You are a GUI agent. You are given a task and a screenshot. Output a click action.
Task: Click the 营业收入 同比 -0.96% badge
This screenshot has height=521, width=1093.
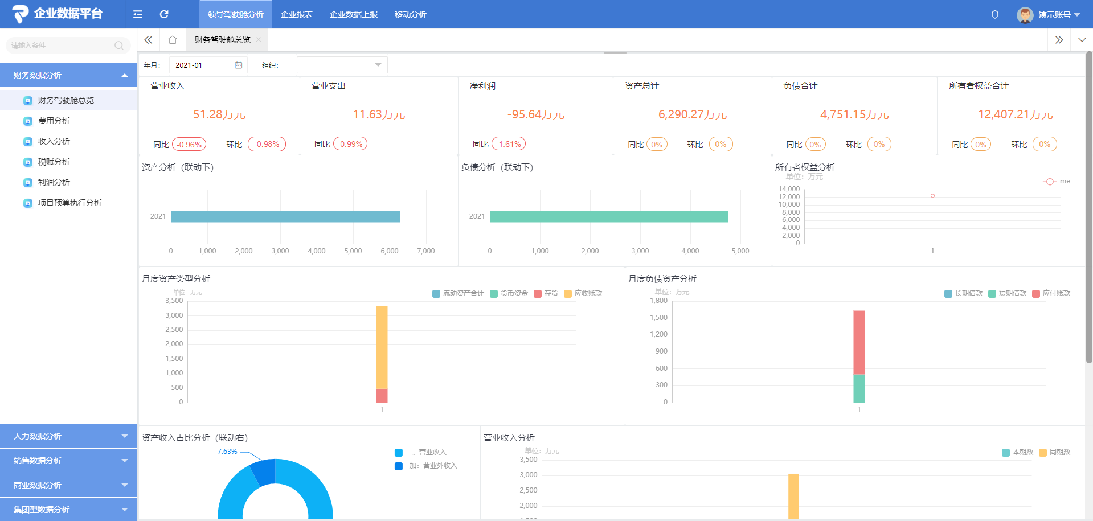coord(189,145)
